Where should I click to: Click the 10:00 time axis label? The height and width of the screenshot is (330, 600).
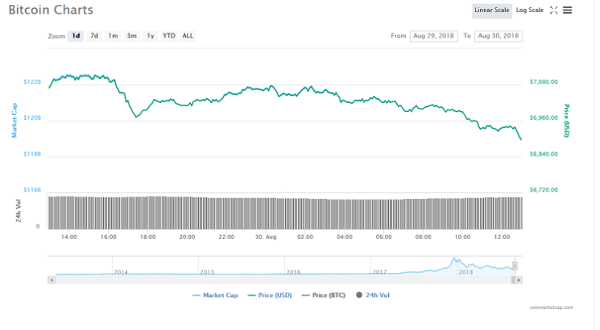coord(462,237)
